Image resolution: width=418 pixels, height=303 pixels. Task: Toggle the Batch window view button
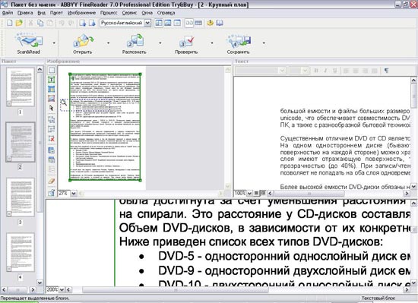pos(159,23)
